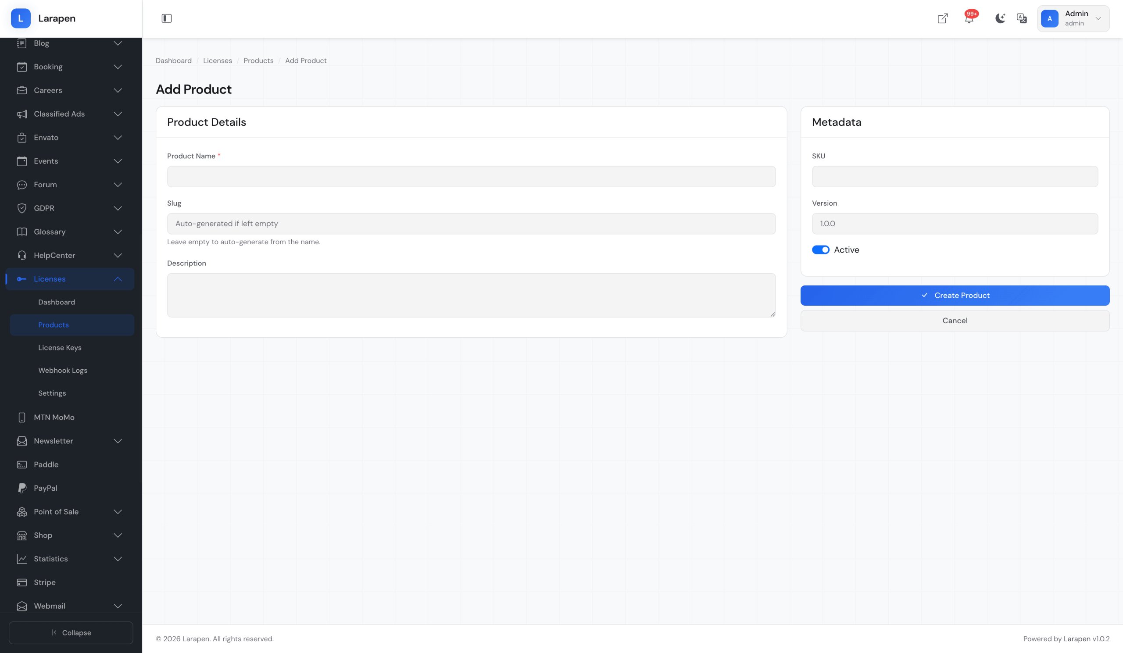Toggle the Active switch off
The height and width of the screenshot is (653, 1123).
(x=820, y=250)
